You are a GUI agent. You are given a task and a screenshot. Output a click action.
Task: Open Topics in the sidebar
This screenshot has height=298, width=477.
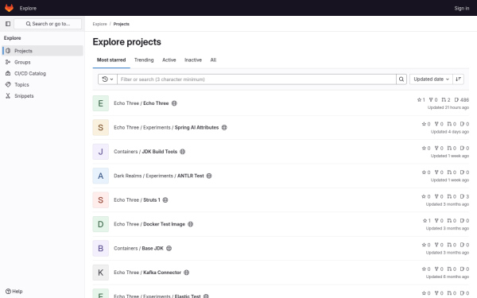pyautogui.click(x=43, y=84)
